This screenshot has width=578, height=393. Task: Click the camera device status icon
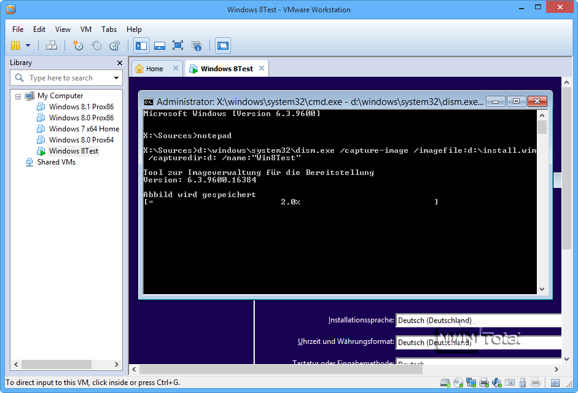[510, 383]
